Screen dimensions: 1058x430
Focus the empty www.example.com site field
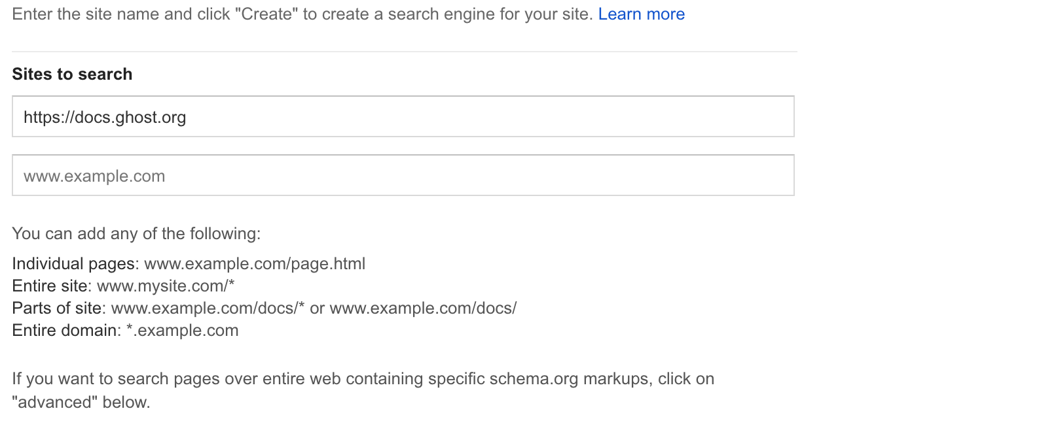click(x=403, y=176)
